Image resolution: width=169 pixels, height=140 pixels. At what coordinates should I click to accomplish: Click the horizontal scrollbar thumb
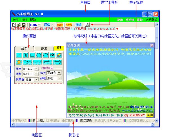pos(42,125)
